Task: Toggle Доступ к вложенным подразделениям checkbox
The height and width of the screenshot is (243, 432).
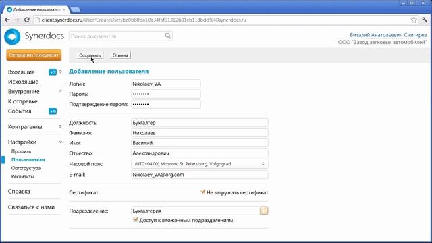Action: coord(135,219)
